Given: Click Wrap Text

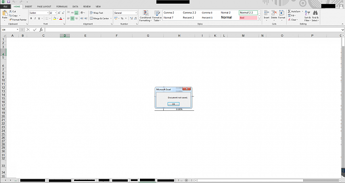Looking at the screenshot, I should [x=97, y=13].
